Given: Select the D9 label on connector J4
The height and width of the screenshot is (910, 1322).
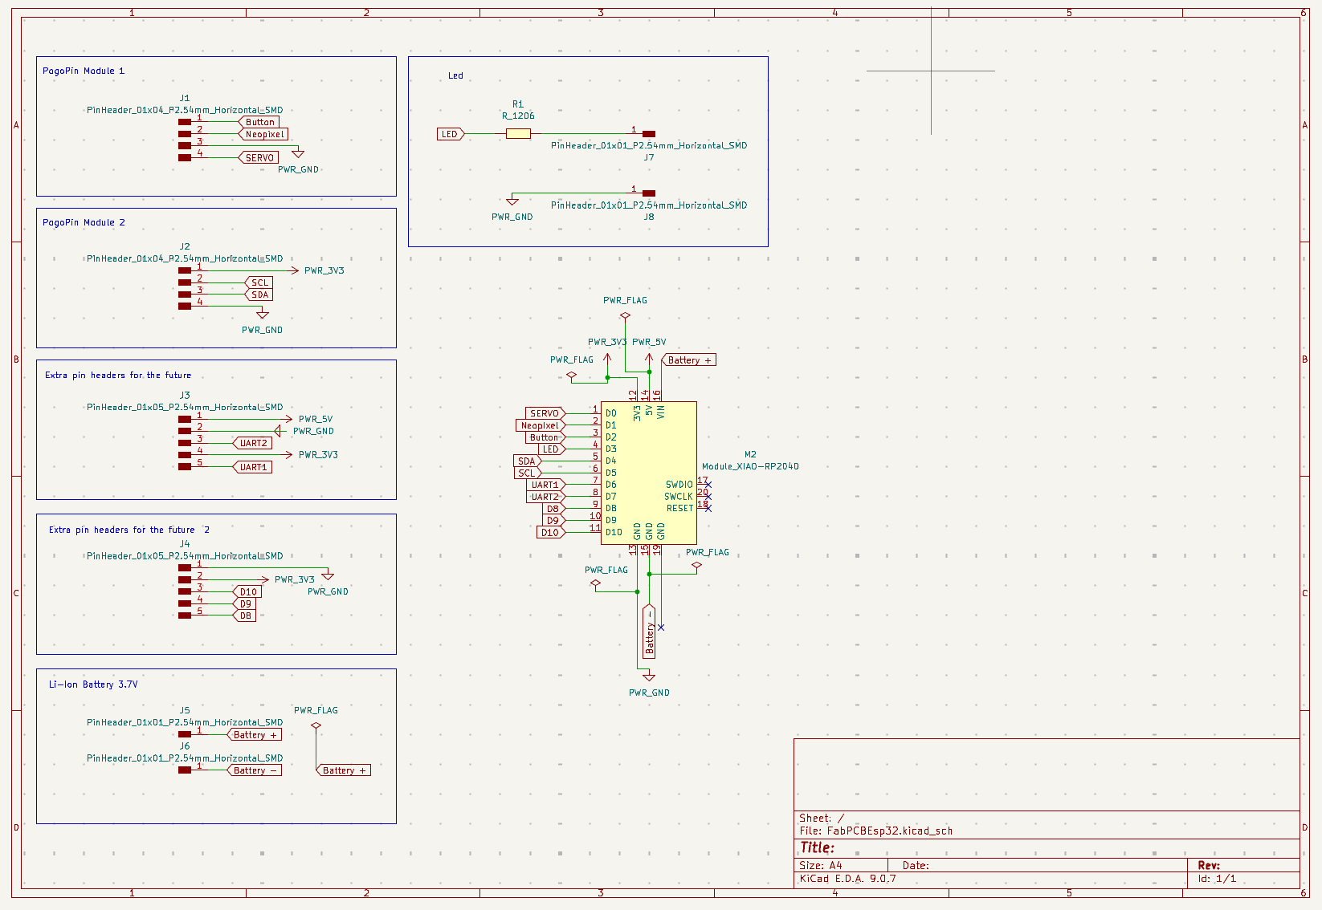Looking at the screenshot, I should click(244, 603).
